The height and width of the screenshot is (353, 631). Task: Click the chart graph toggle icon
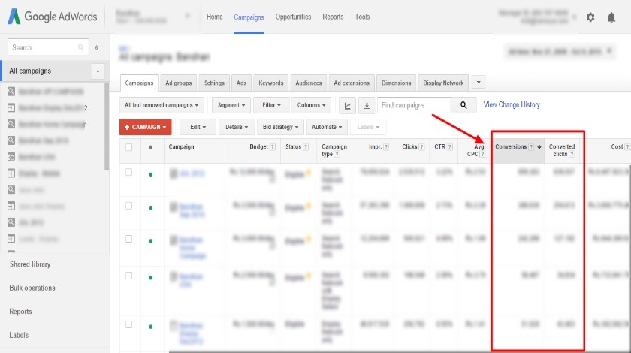pyautogui.click(x=348, y=106)
